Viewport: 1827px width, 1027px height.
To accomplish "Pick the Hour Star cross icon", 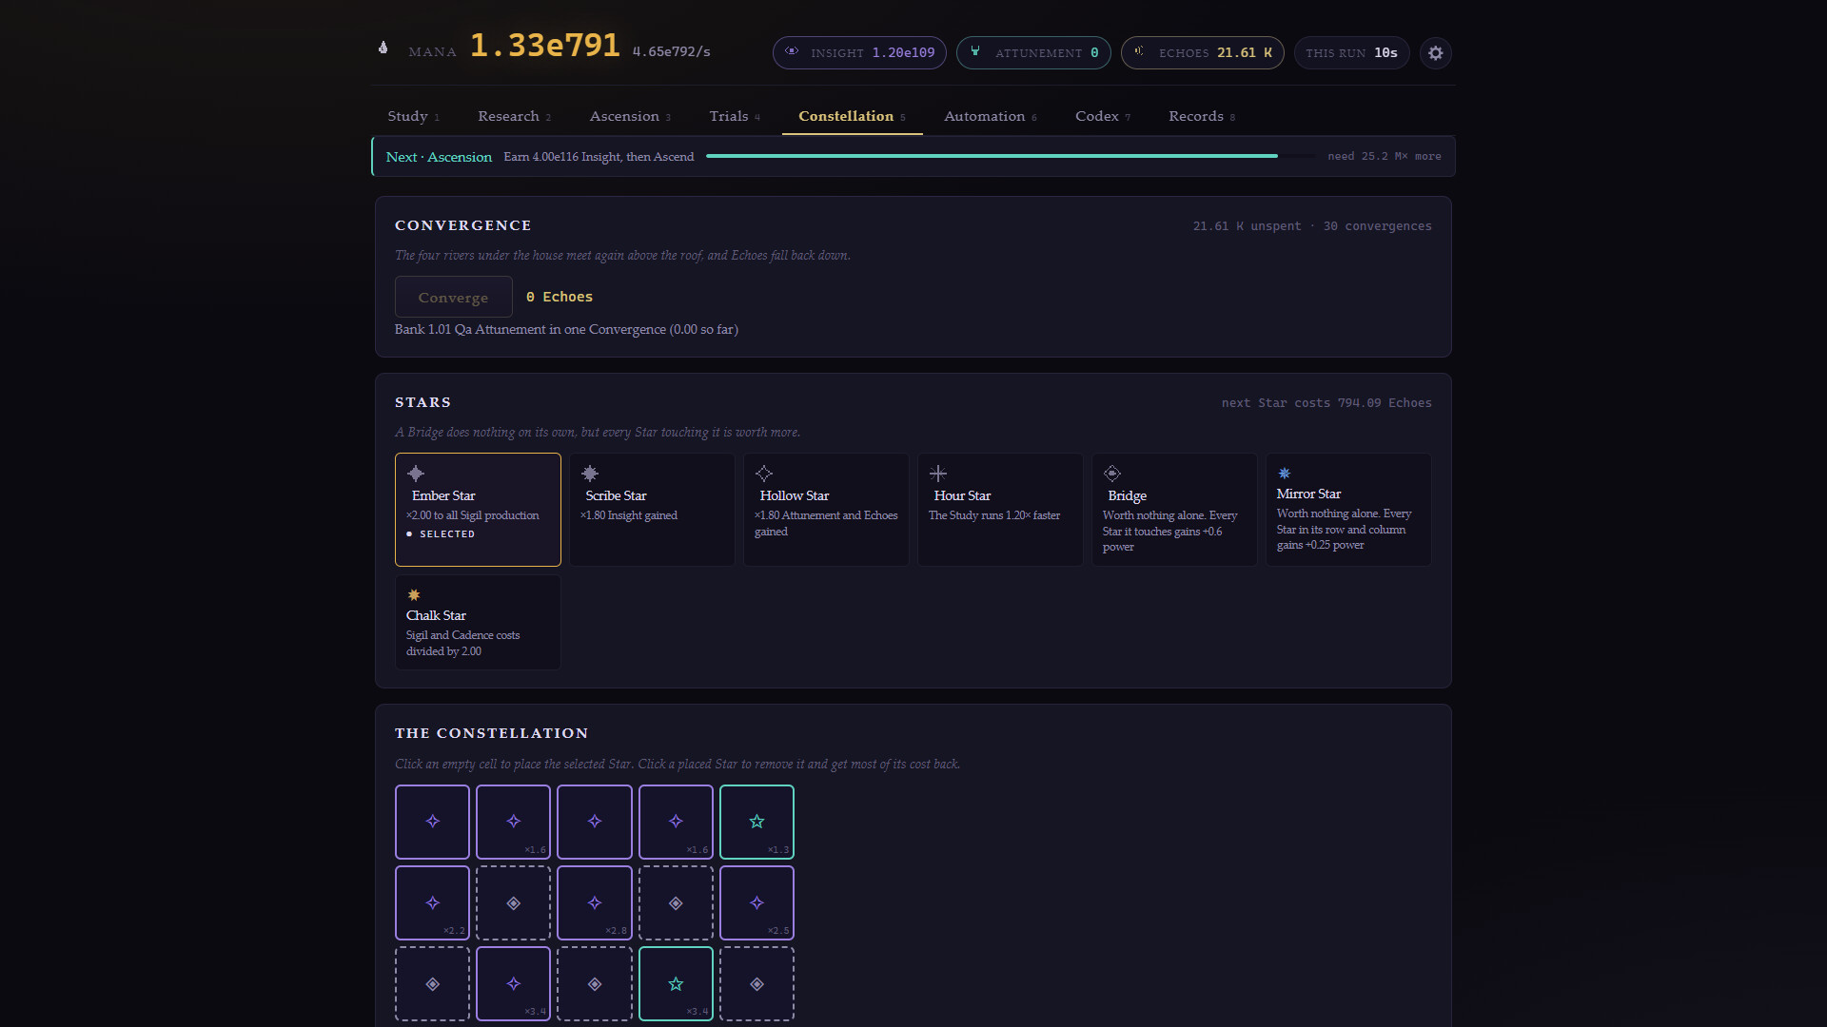I will (938, 474).
